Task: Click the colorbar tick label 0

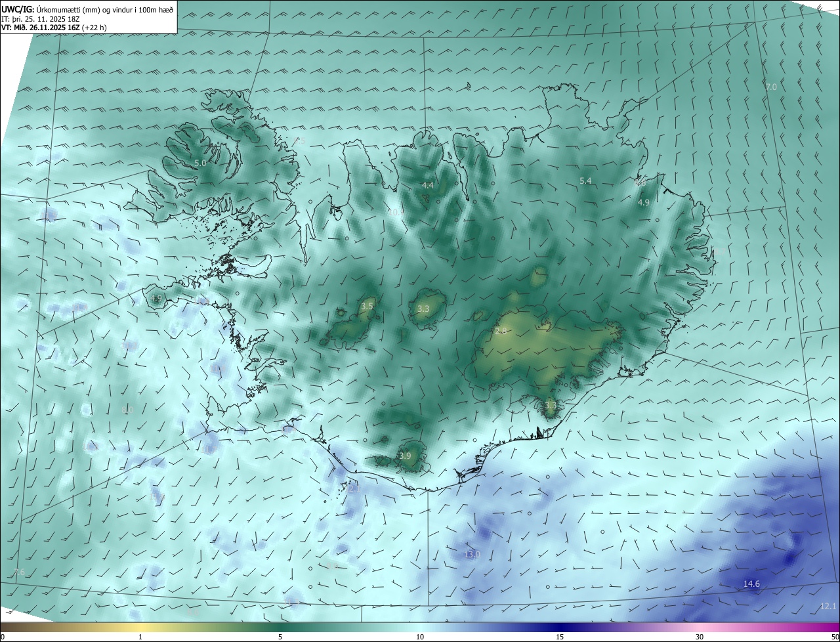Action: point(3,637)
